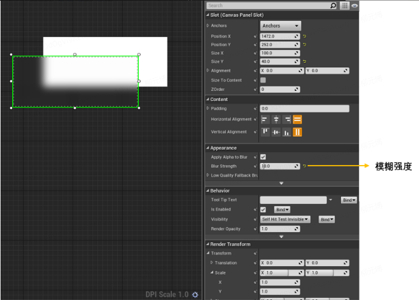Open Tool Tip Text options arrow
The image size is (419, 300).
(331, 200)
